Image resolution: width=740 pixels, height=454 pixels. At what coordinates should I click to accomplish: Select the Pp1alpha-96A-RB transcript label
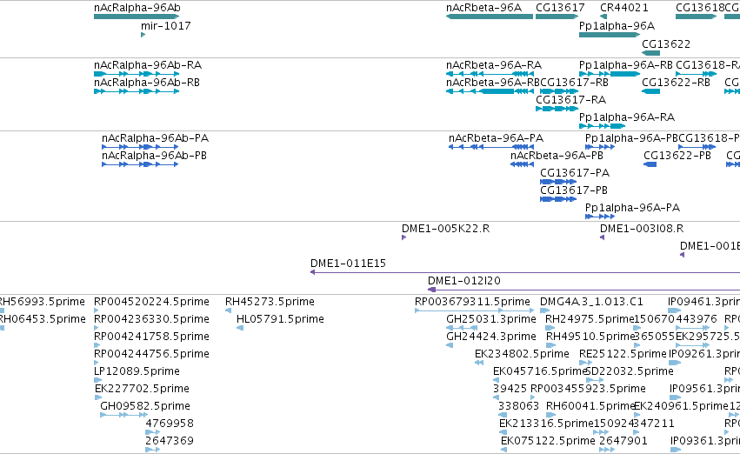pos(626,64)
